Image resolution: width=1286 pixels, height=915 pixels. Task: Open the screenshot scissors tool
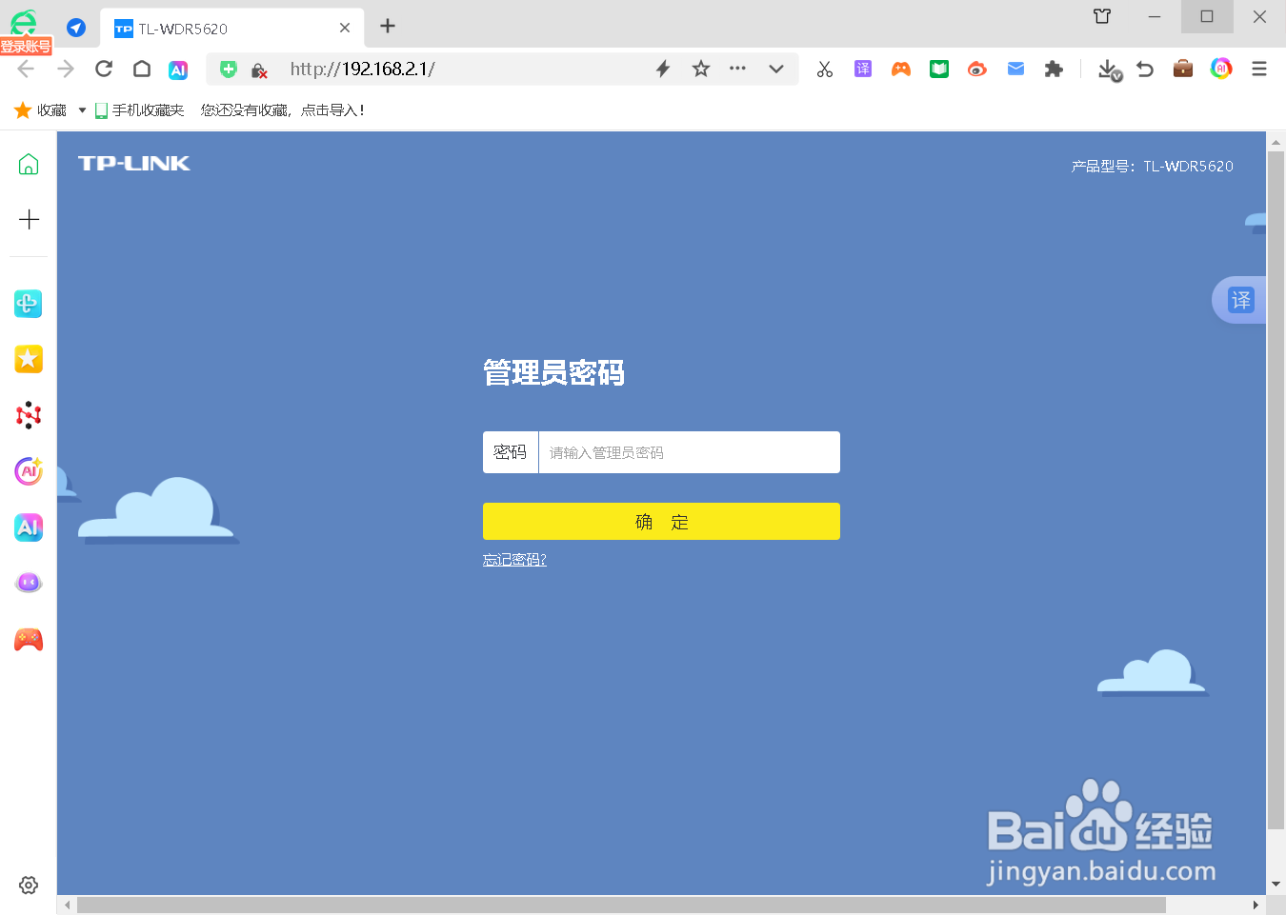click(824, 69)
